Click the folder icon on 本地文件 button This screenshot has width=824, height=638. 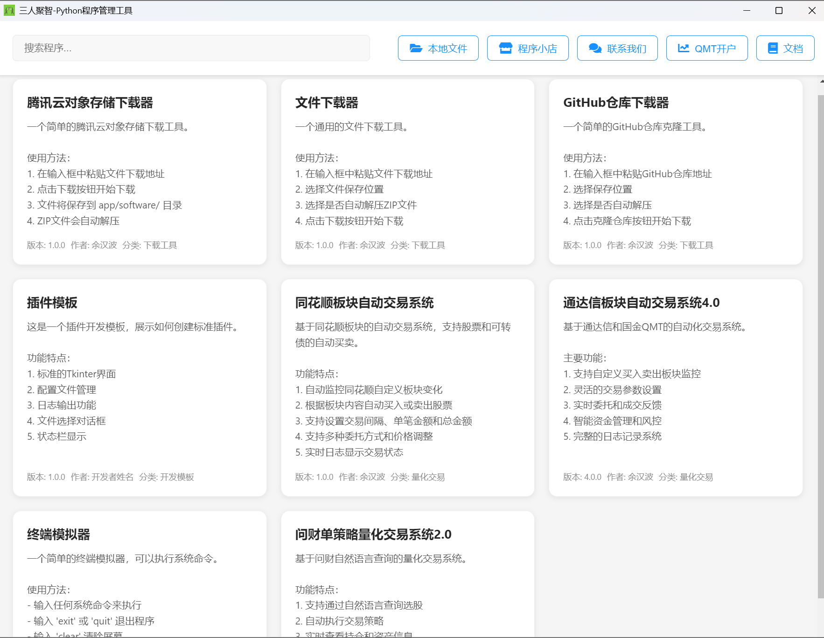click(416, 48)
